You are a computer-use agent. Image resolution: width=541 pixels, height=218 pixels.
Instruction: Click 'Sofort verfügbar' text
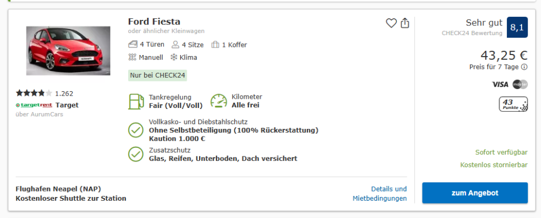click(501, 152)
